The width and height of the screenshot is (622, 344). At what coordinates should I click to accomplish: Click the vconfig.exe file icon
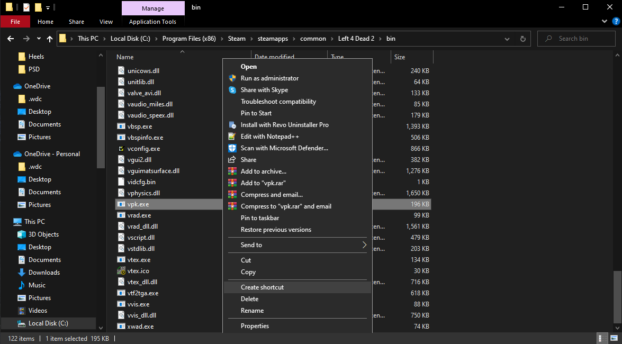(121, 149)
